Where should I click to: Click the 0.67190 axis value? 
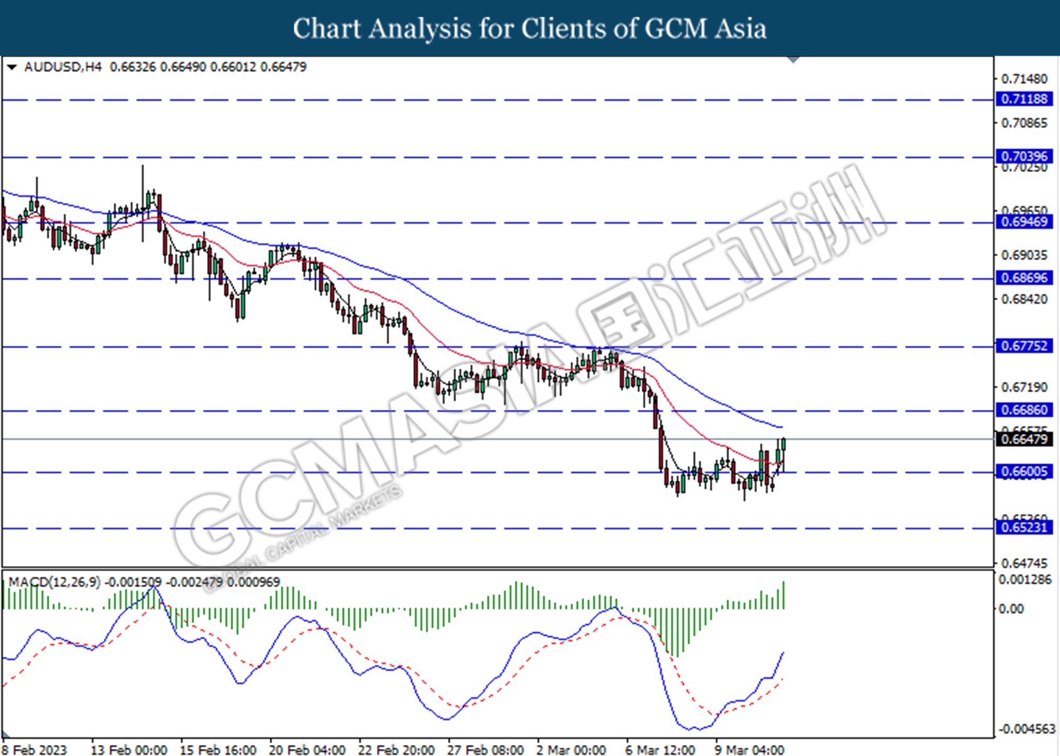1024,388
